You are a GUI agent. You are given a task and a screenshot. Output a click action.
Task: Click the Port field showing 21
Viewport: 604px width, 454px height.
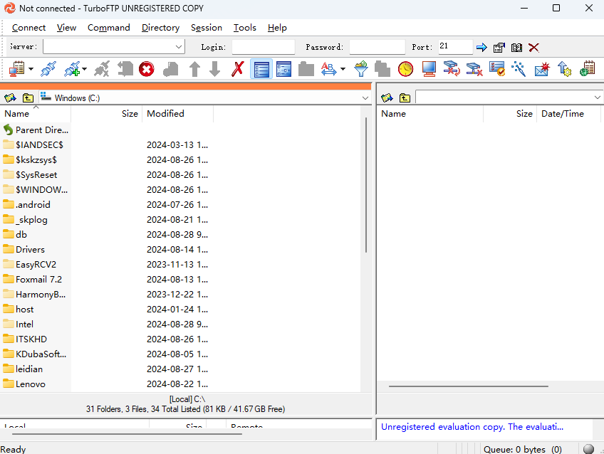point(455,47)
